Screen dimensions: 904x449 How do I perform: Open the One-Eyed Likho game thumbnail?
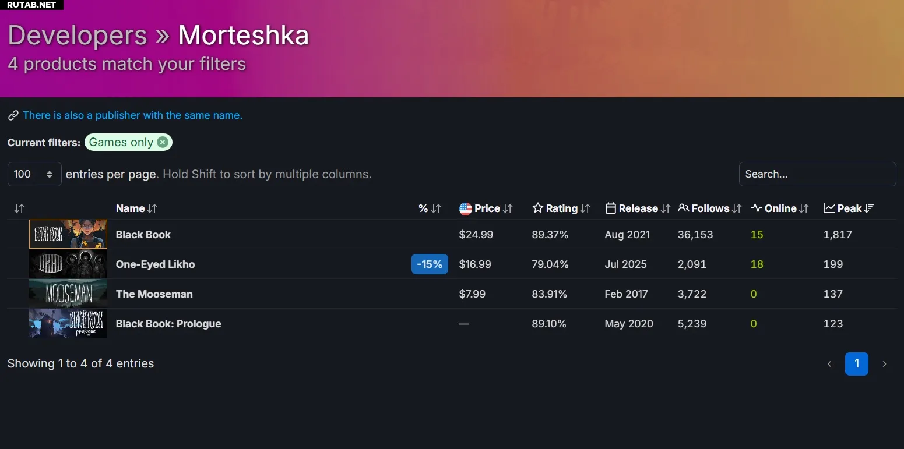[68, 264]
